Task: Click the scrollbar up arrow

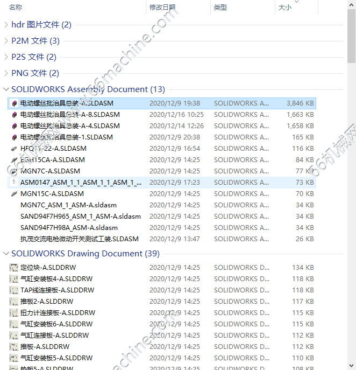Action: [x=352, y=4]
